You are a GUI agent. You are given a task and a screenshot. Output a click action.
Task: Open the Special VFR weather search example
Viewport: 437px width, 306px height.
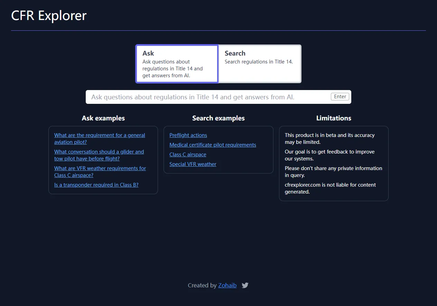tap(193, 164)
